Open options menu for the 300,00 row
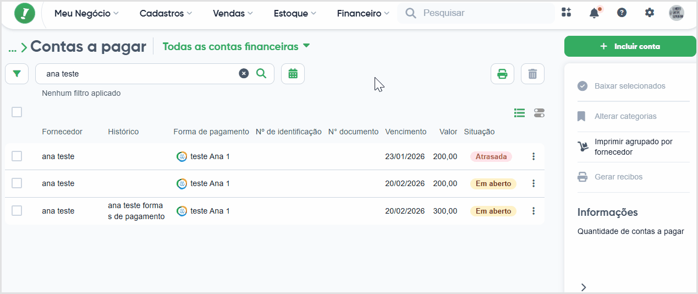698x294 pixels. coord(534,211)
